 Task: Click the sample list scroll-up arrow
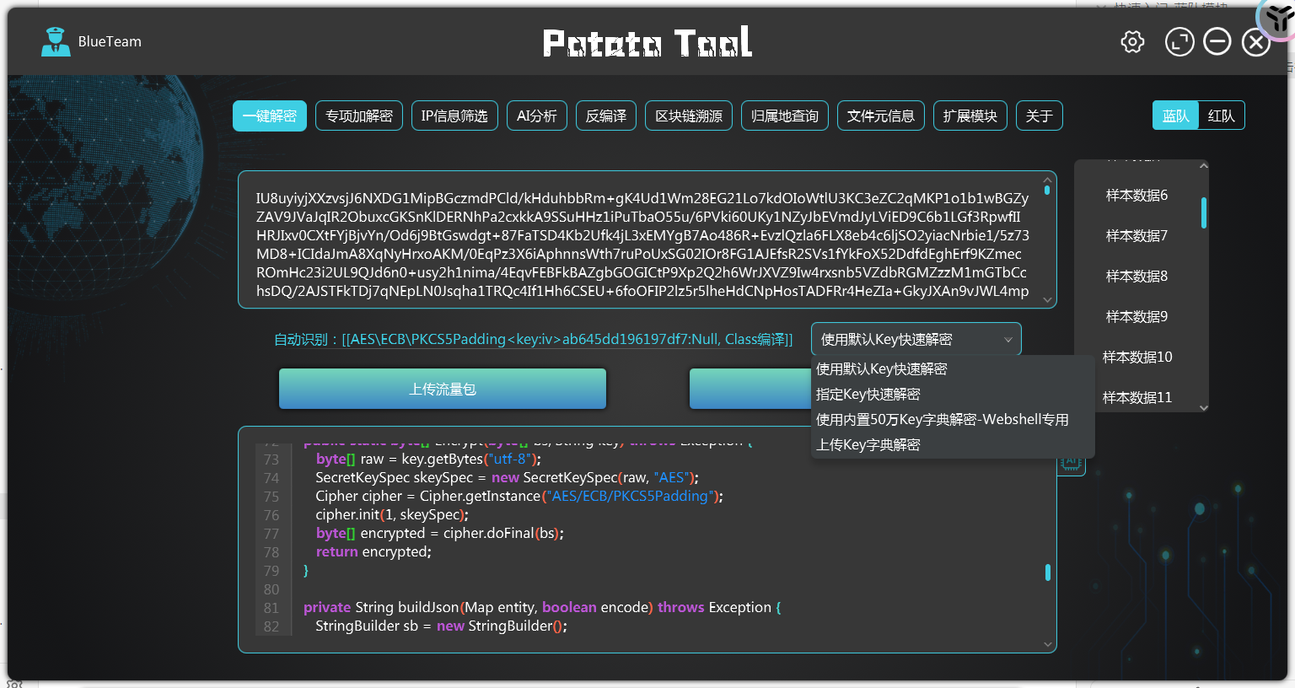tap(1204, 166)
